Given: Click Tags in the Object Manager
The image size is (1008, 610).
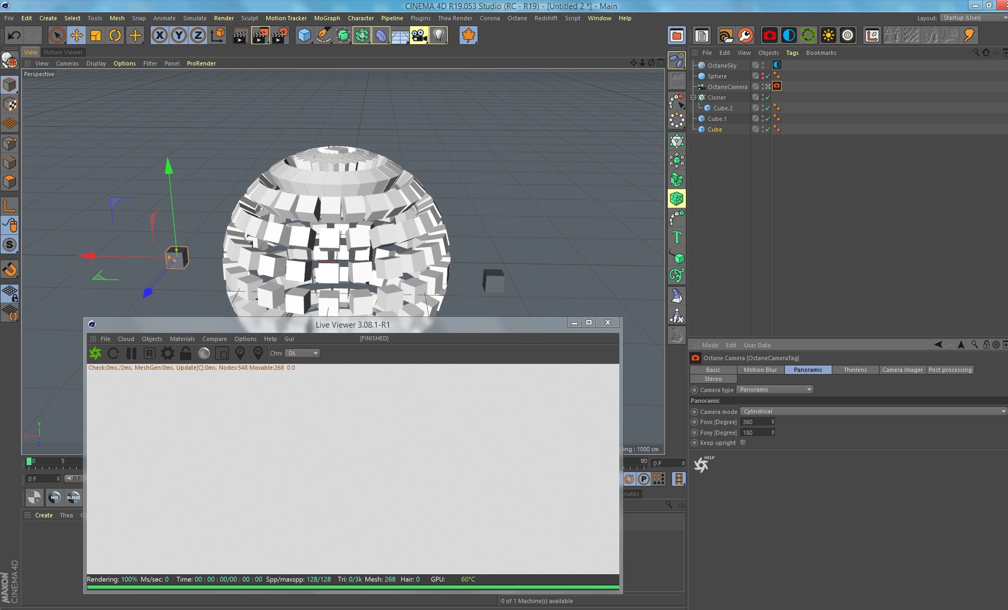Looking at the screenshot, I should [792, 53].
